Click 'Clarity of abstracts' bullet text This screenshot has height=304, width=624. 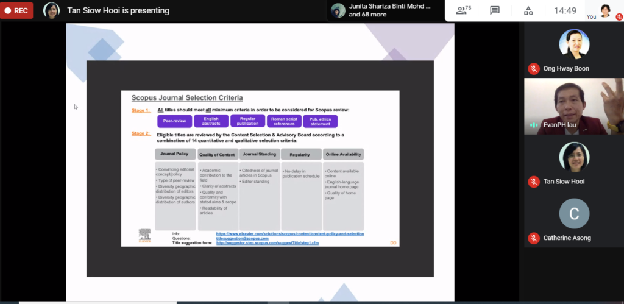tap(217, 186)
